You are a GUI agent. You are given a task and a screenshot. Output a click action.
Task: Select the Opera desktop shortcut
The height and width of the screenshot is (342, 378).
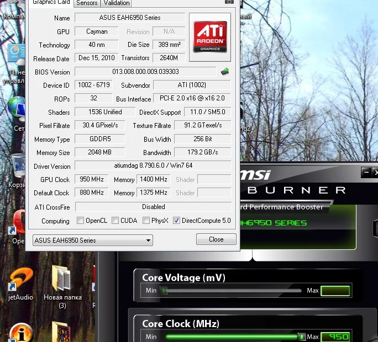(18, 226)
